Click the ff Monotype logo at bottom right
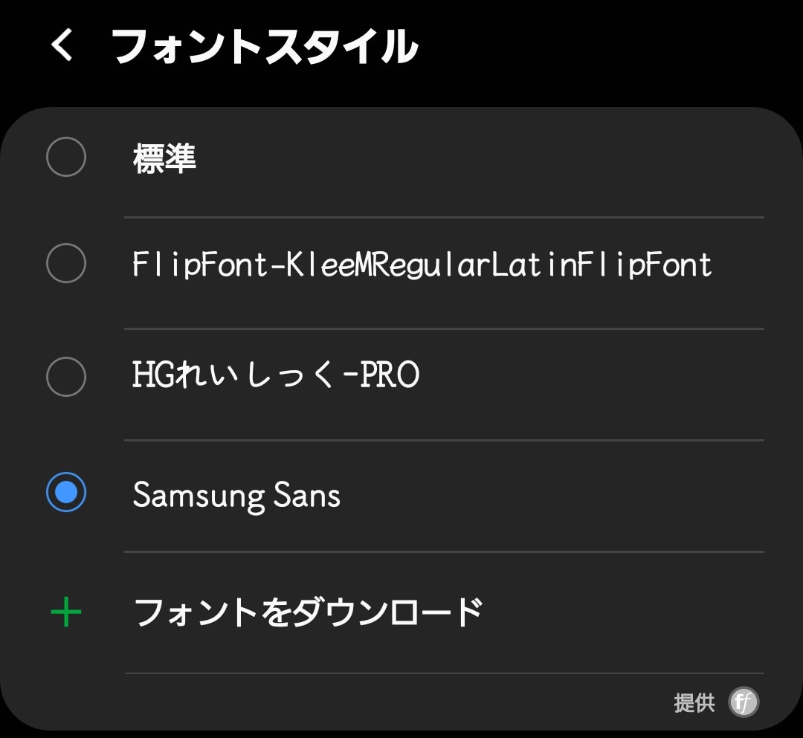Viewport: 803px width, 738px height. coord(744,701)
